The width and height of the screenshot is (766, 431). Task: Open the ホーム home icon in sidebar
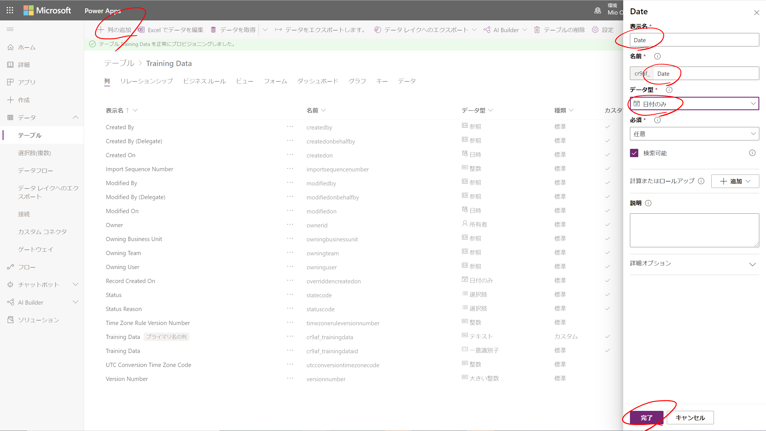coord(10,47)
